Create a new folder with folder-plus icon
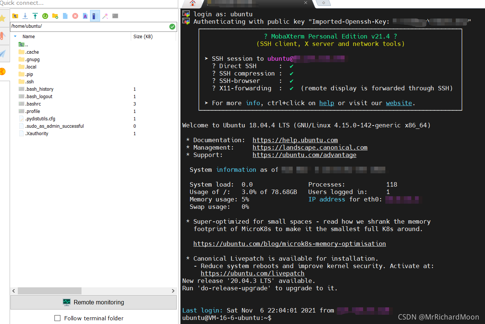This screenshot has width=485, height=324. (x=55, y=16)
